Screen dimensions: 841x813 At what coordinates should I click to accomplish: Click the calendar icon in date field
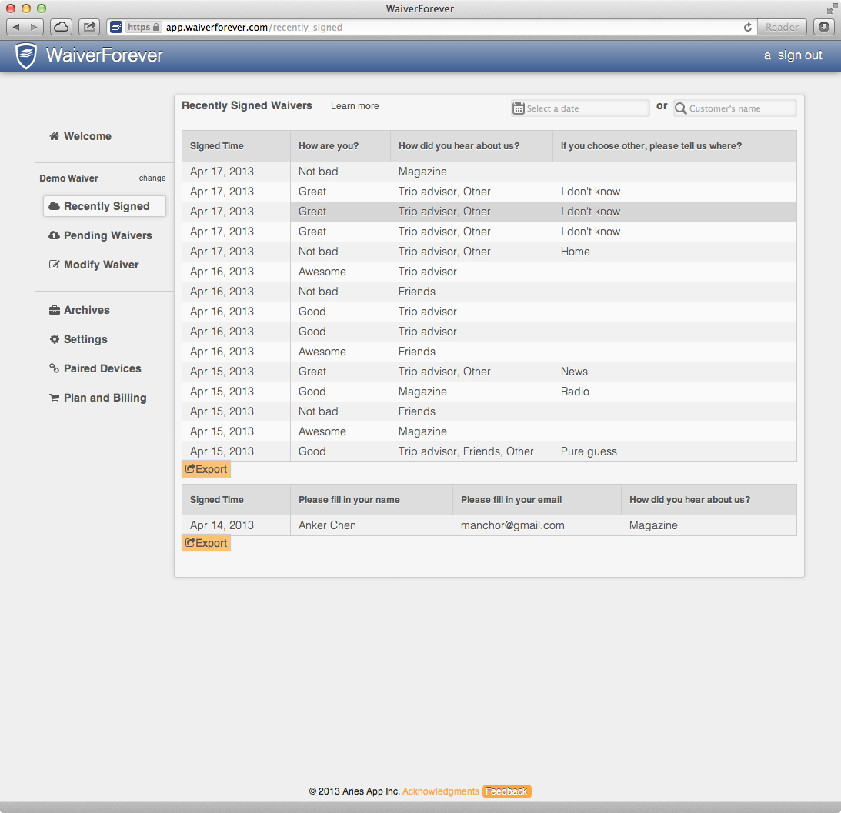tap(518, 108)
